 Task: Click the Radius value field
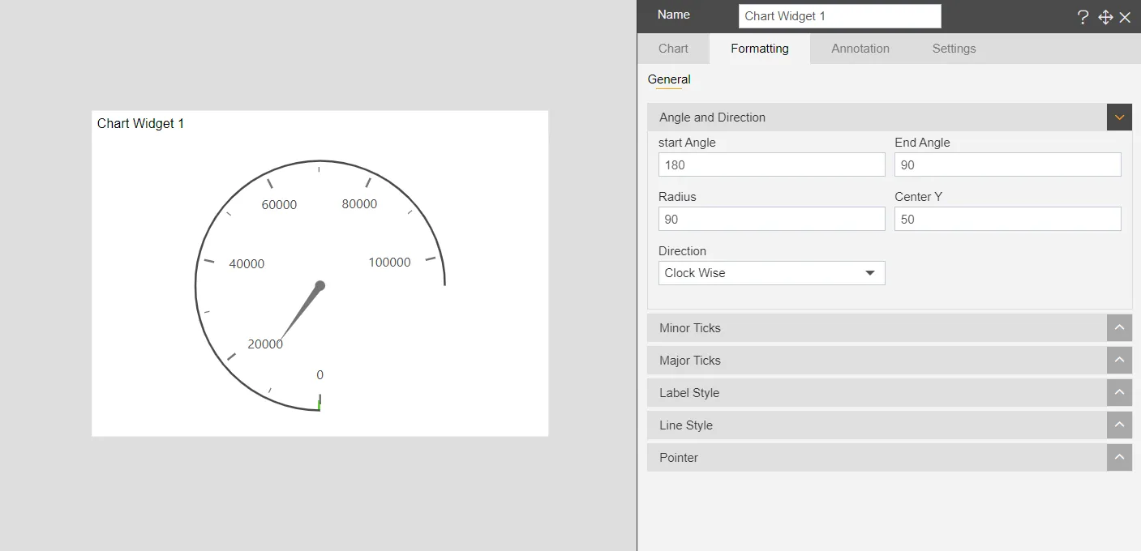click(x=770, y=219)
